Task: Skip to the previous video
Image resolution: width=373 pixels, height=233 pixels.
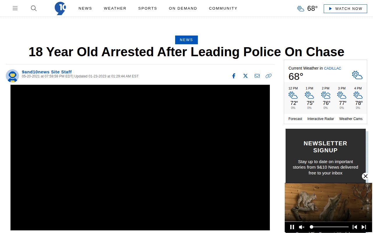Action: click(355, 227)
